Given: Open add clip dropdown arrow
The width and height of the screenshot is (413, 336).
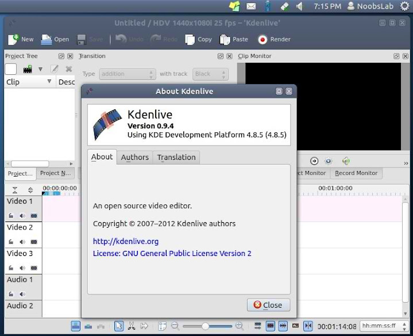Looking at the screenshot, I should click(40, 70).
